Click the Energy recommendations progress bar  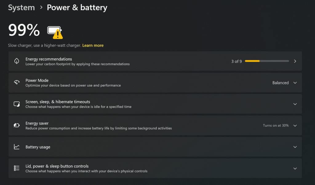(267, 61)
